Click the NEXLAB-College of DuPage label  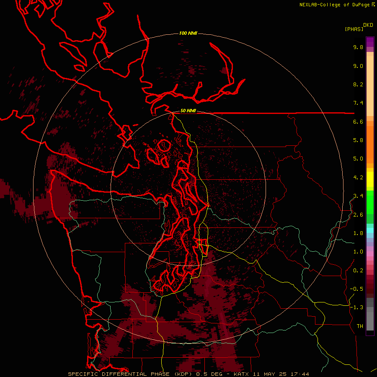[334, 5]
